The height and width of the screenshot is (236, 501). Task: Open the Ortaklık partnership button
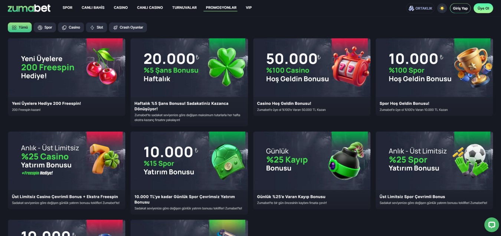(x=420, y=8)
